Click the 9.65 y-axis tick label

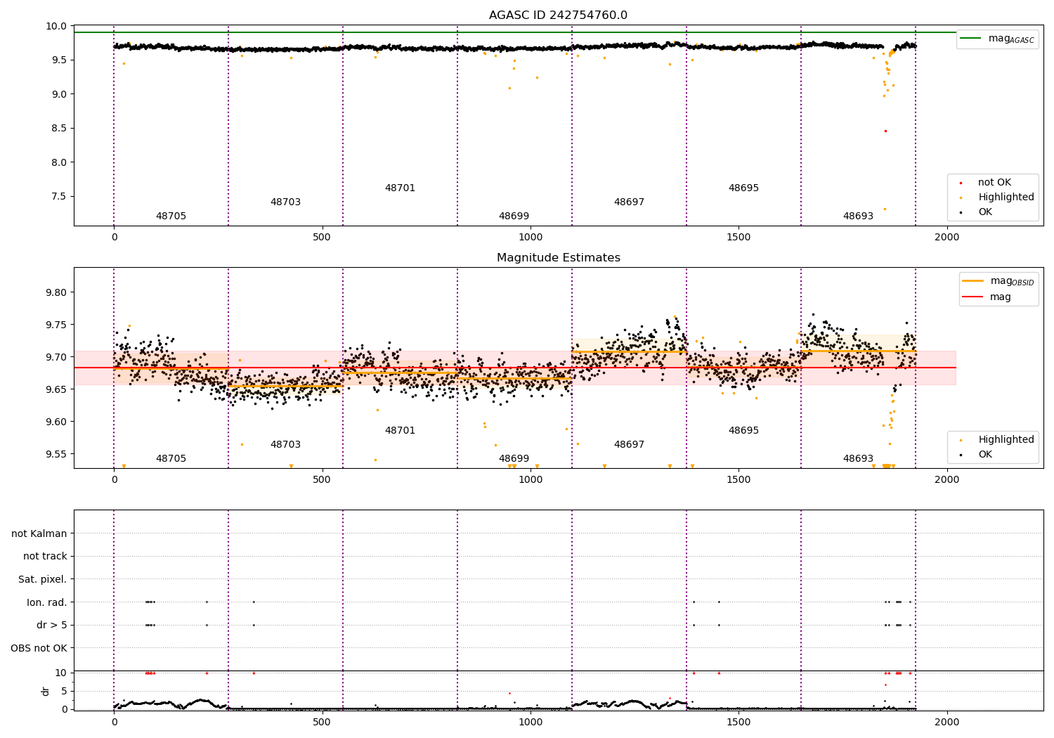pyautogui.click(x=57, y=390)
